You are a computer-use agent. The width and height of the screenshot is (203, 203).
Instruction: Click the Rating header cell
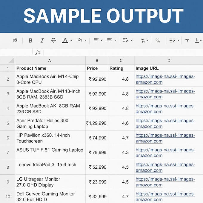[x=121, y=68]
